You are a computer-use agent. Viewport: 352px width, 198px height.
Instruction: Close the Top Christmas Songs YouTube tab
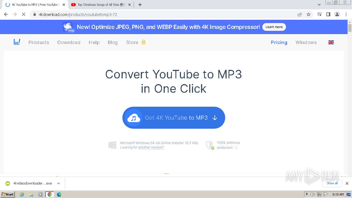[130, 5]
